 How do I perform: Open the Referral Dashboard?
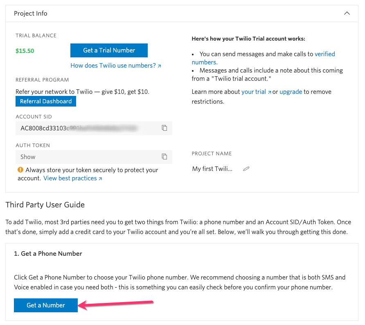[x=46, y=101]
